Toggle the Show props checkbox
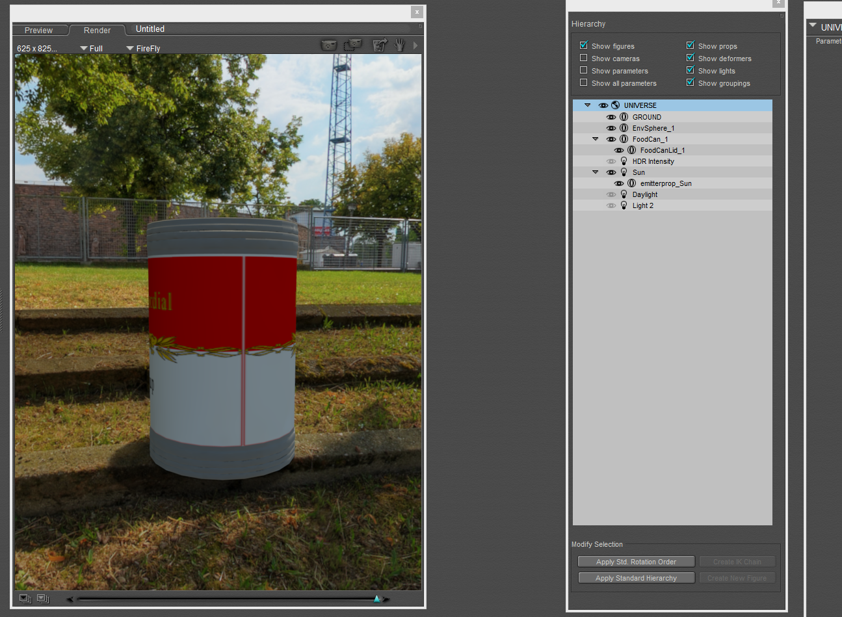The height and width of the screenshot is (617, 842). coord(690,46)
